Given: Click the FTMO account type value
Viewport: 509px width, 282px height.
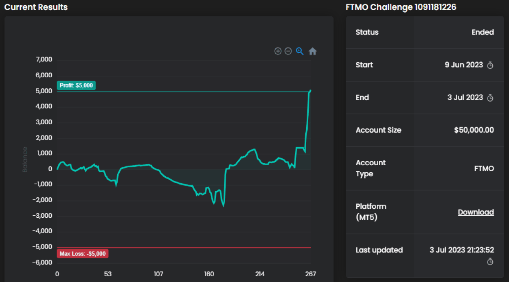Looking at the screenshot, I should (484, 168).
